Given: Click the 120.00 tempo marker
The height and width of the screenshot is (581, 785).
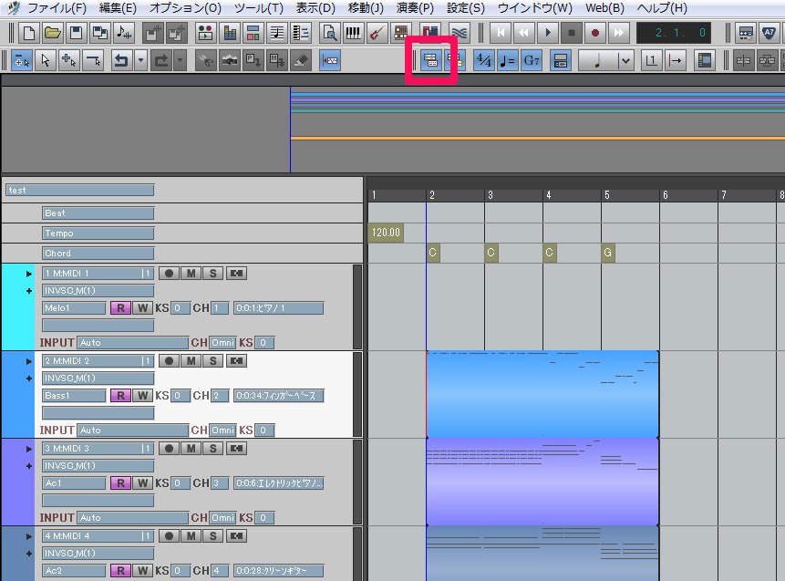Looking at the screenshot, I should (x=386, y=233).
